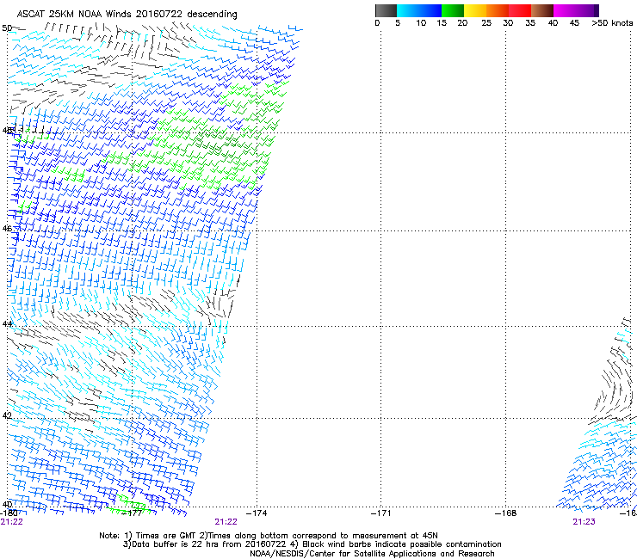This screenshot has width=637, height=559.
Task: Click the note 'Times are GMT'
Action: [165, 536]
